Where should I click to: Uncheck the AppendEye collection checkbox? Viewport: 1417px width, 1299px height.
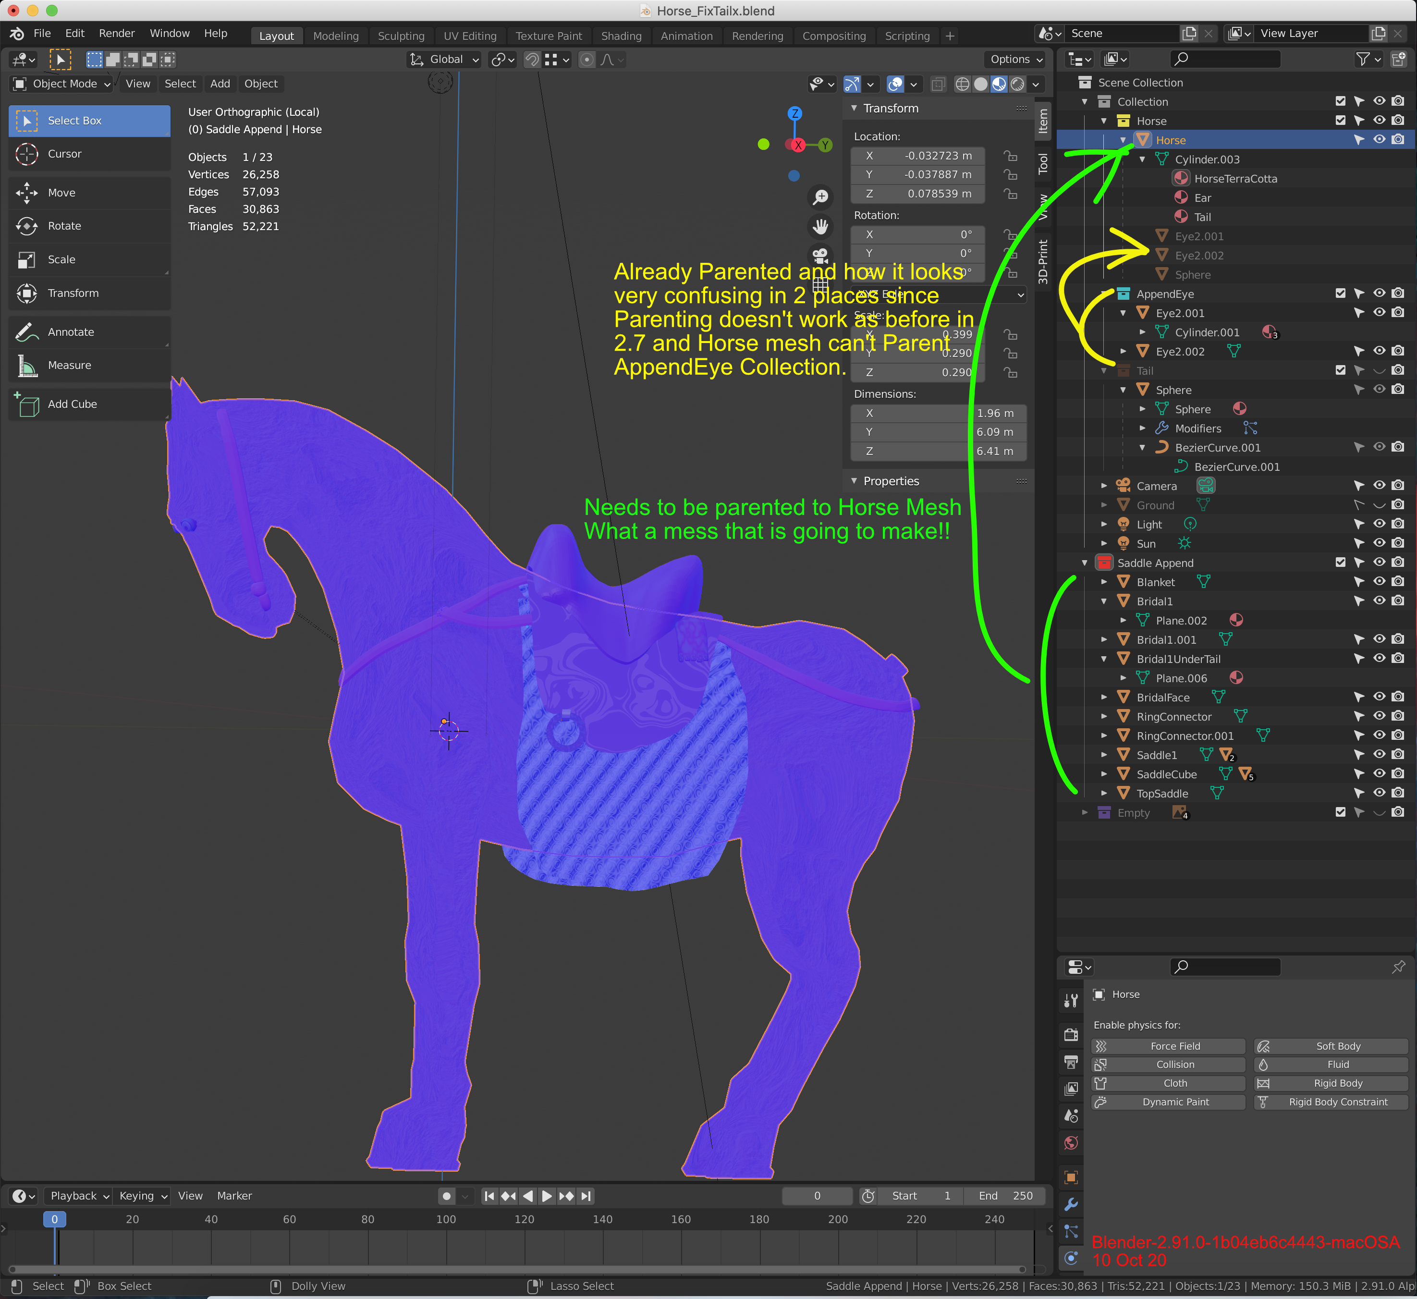pyautogui.click(x=1341, y=293)
